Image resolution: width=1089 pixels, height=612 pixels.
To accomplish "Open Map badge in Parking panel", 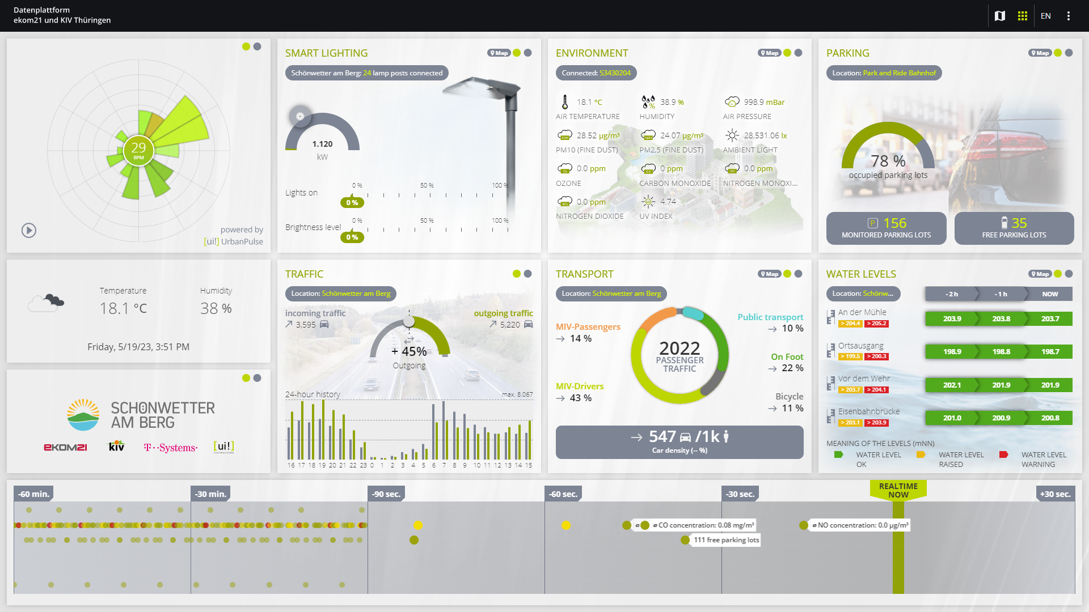I will pyautogui.click(x=1040, y=53).
